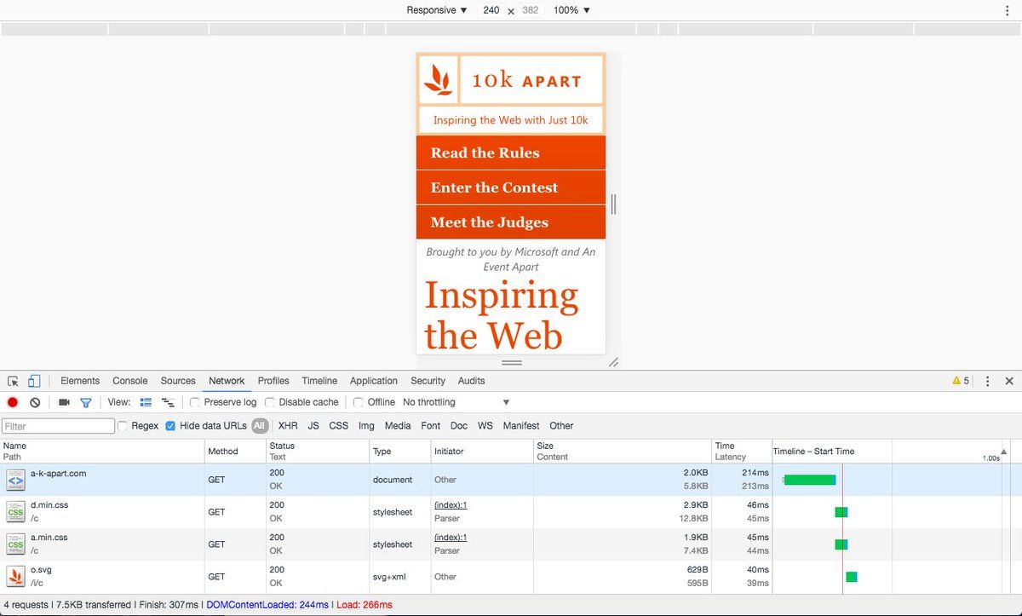The image size is (1022, 616).
Task: Click the network Filter text field
Action: coord(58,426)
